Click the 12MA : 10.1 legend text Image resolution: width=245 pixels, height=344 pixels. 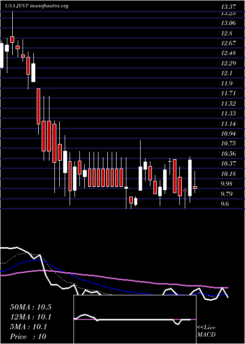[x=30, y=317]
